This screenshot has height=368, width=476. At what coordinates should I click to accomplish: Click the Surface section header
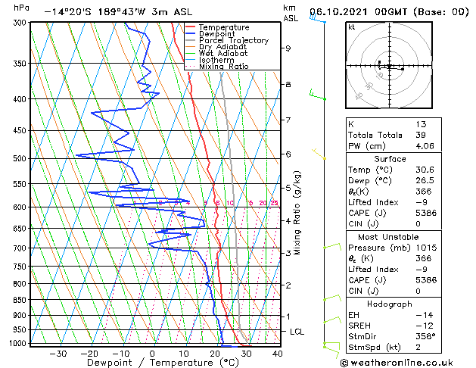pos(389,159)
